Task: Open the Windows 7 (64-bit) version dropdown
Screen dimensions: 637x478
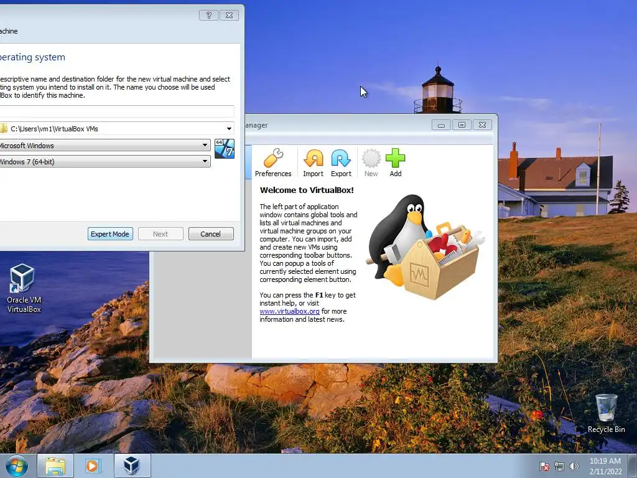Action: tap(105, 161)
